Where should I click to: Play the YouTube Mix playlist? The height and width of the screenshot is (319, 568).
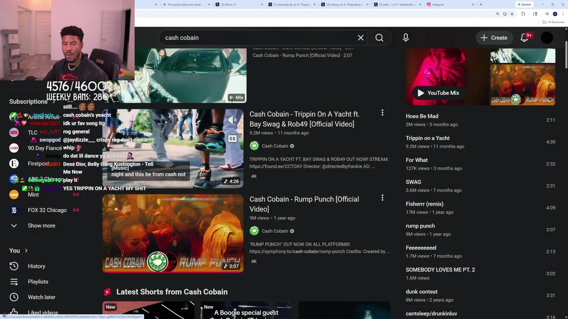438,93
